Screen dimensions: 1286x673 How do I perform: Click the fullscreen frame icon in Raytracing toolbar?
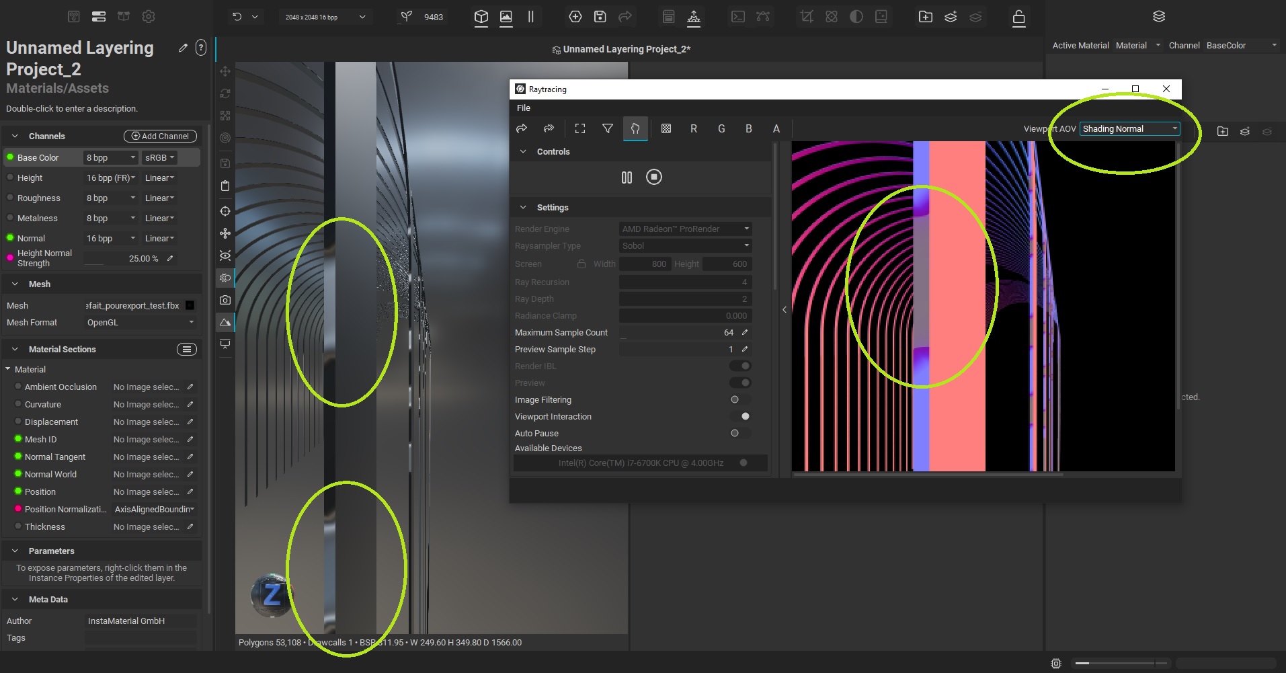579,129
